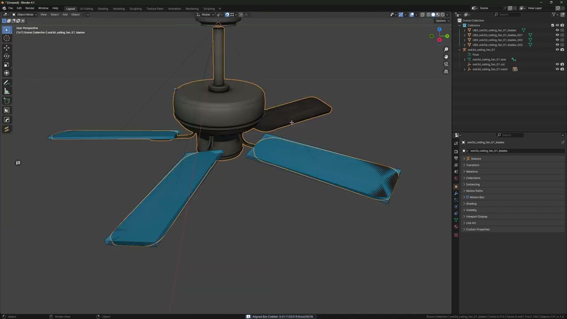
Task: Toggle the camera view icon
Action: (446, 64)
